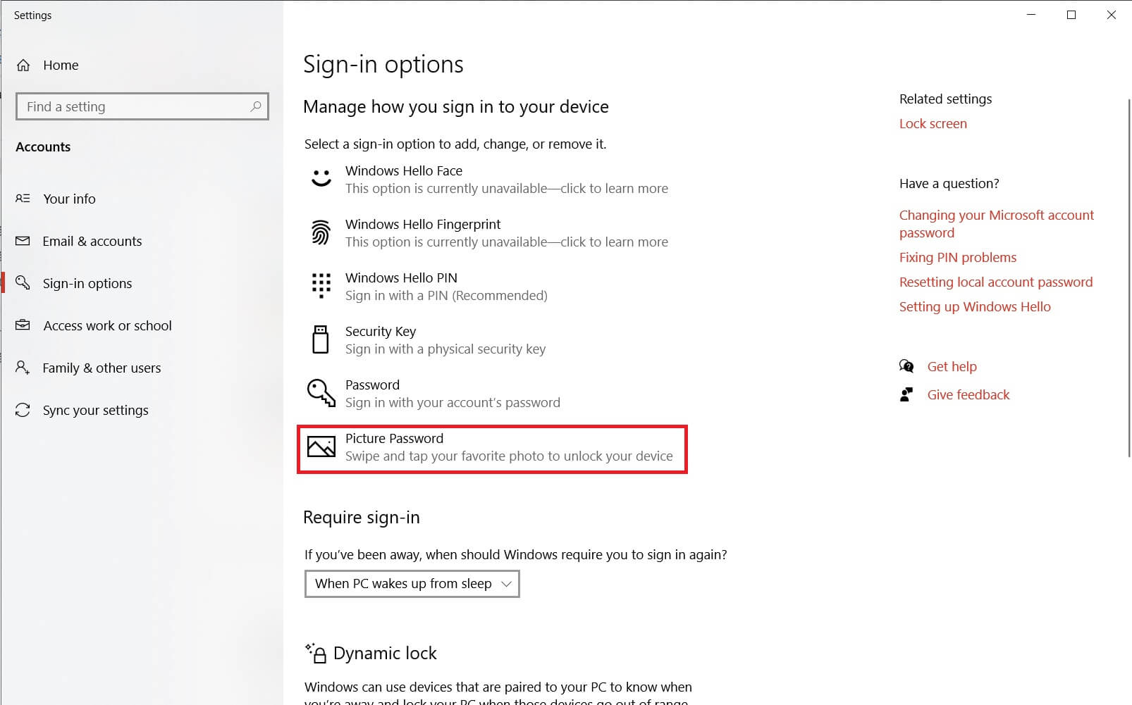Open the Lock screen related setting link
The image size is (1132, 705).
(933, 123)
